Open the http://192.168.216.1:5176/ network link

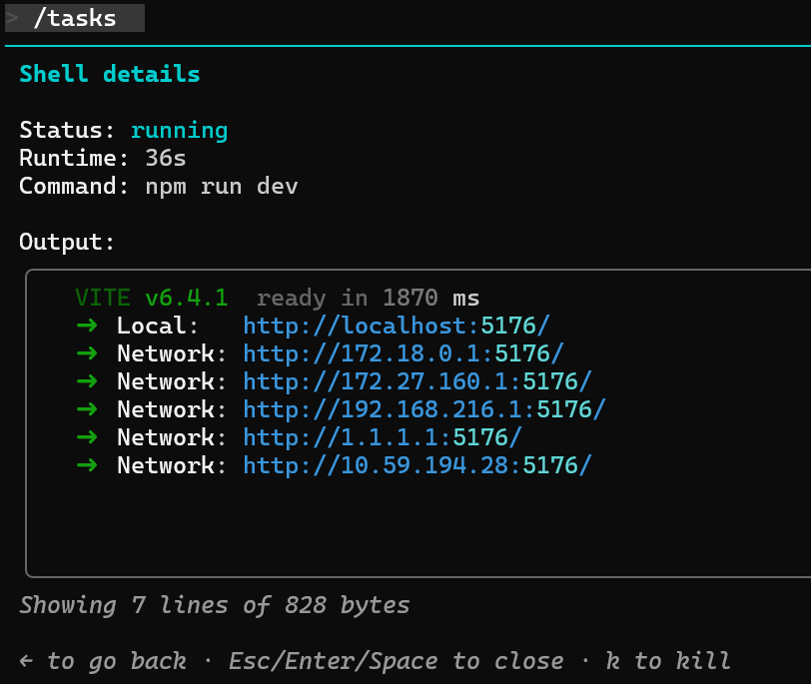coord(424,409)
